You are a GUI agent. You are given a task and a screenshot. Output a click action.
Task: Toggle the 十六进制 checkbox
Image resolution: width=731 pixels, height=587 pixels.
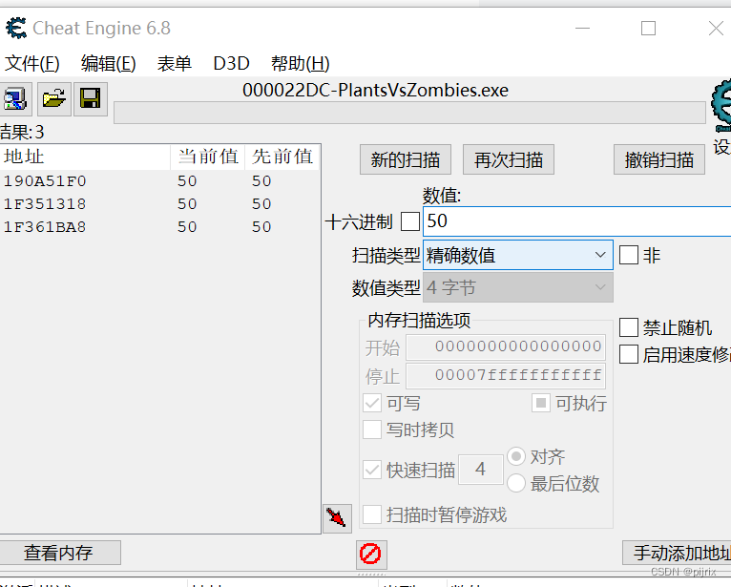click(x=410, y=221)
